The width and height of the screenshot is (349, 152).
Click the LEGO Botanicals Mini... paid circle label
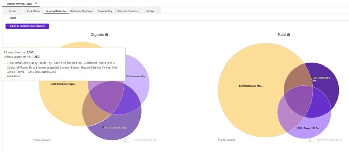[251, 86]
